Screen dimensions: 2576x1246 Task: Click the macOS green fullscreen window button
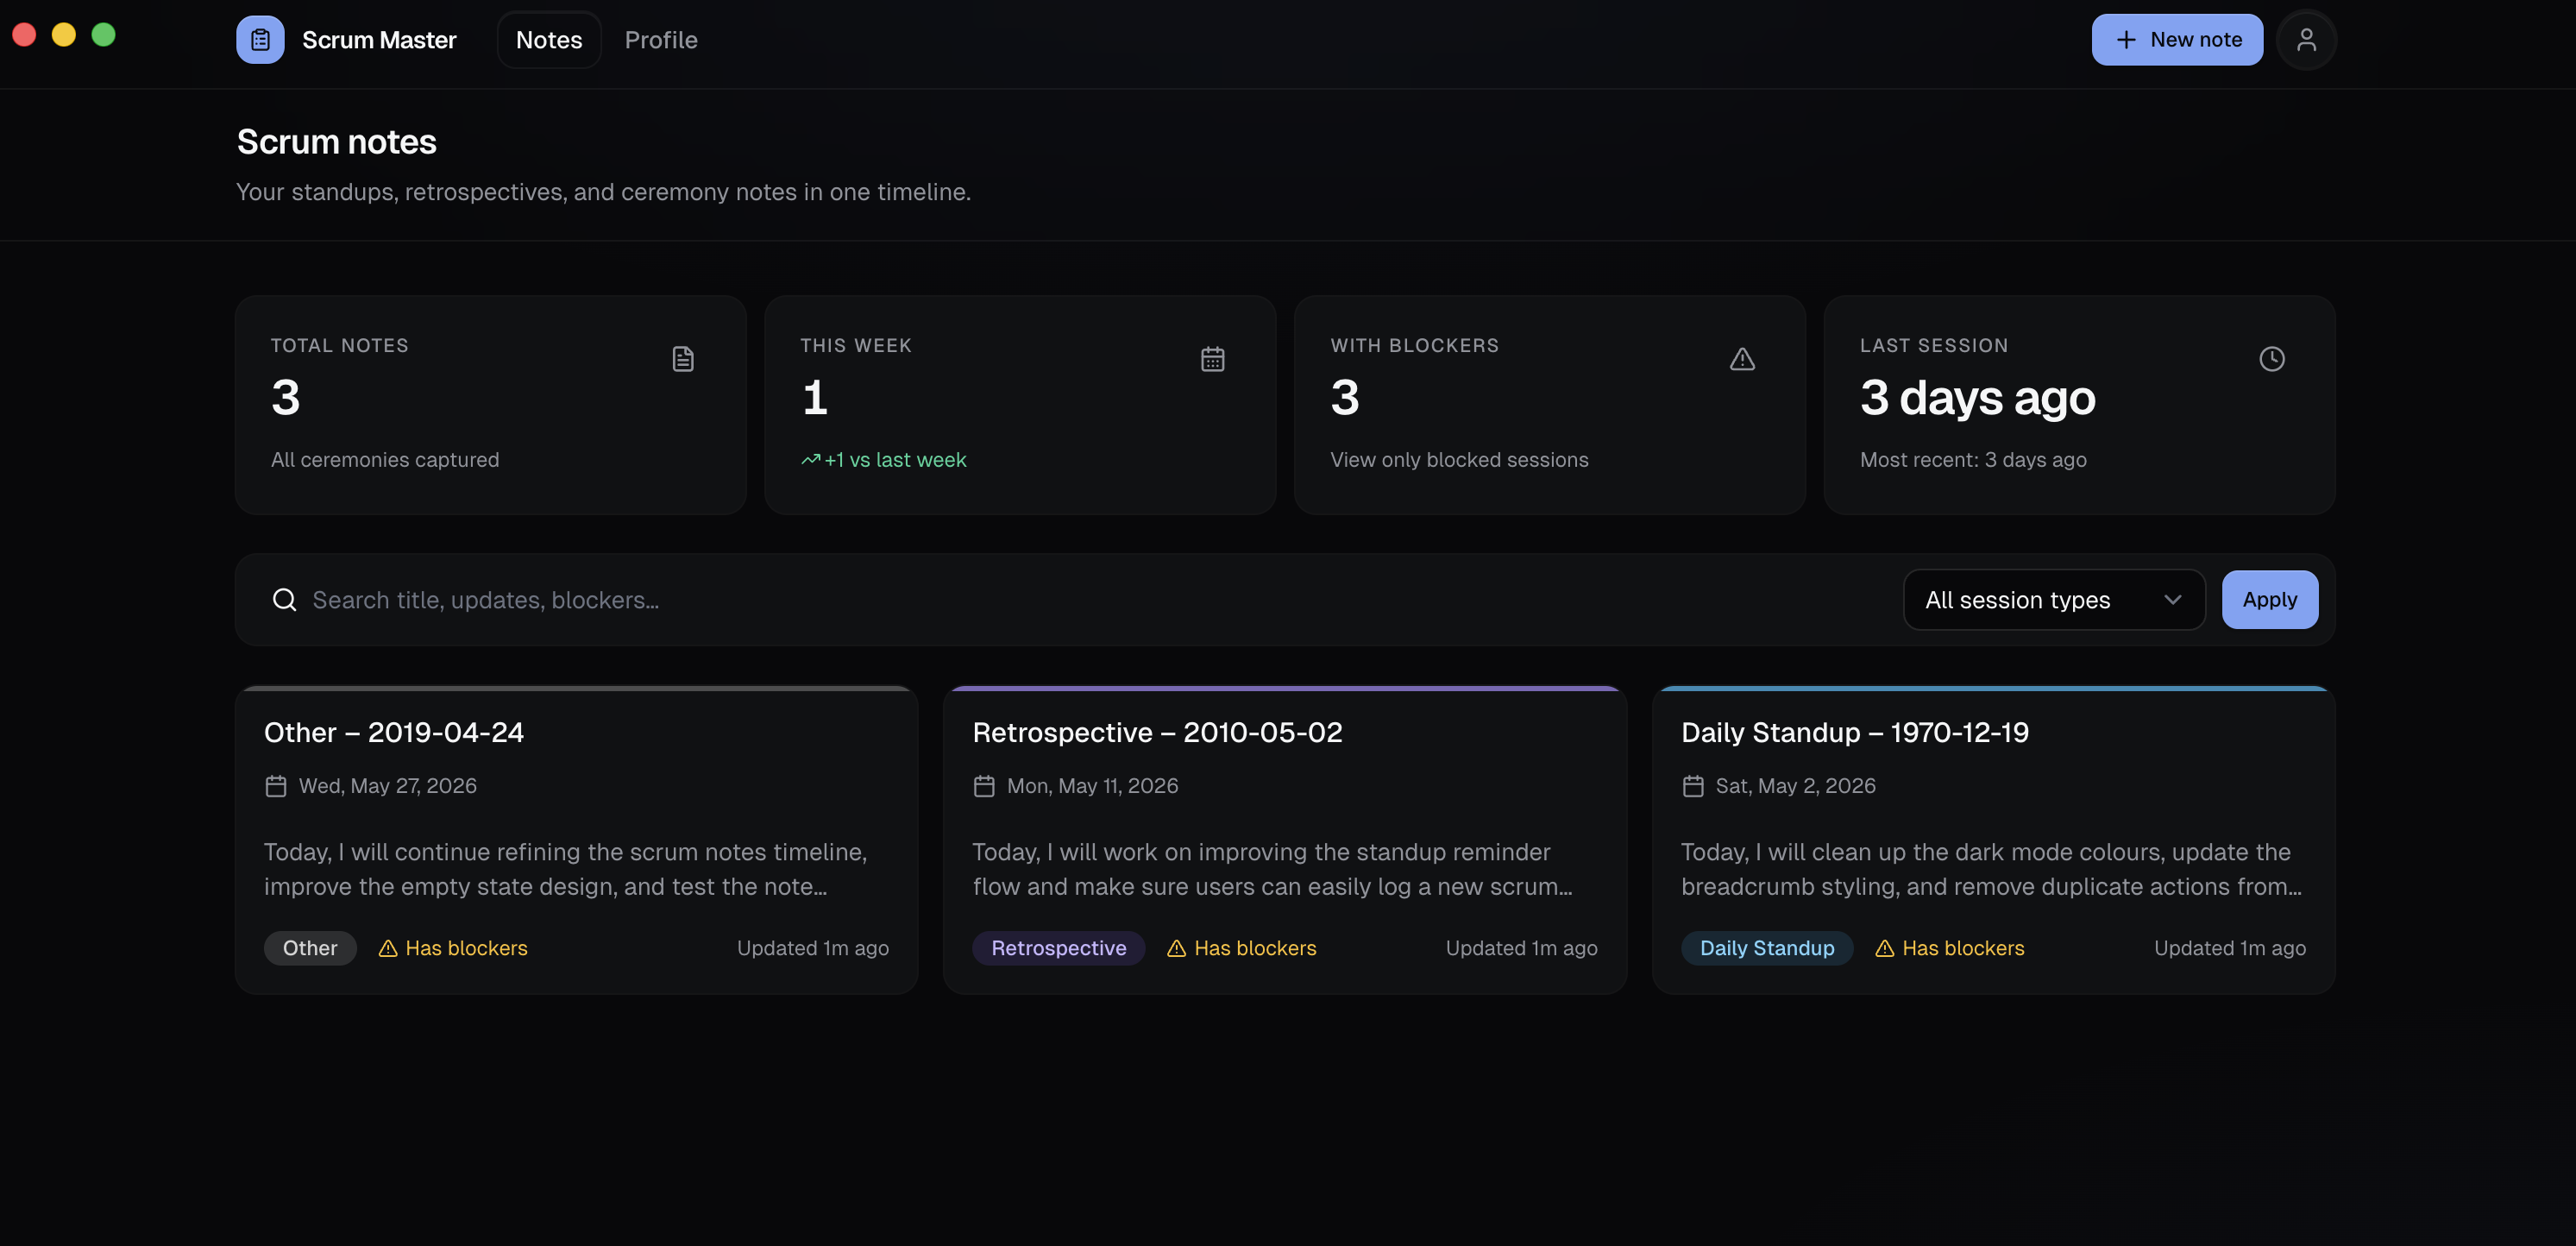click(103, 35)
